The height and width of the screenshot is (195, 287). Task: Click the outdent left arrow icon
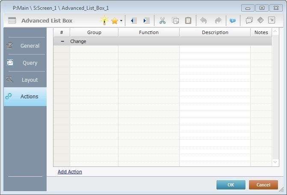point(134,20)
